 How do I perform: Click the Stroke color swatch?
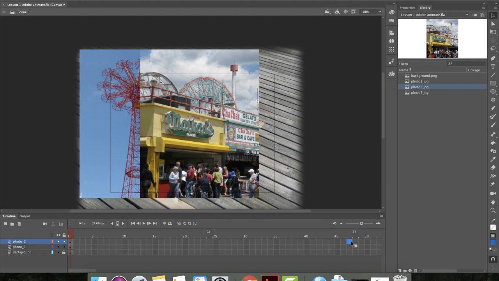pyautogui.click(x=493, y=228)
